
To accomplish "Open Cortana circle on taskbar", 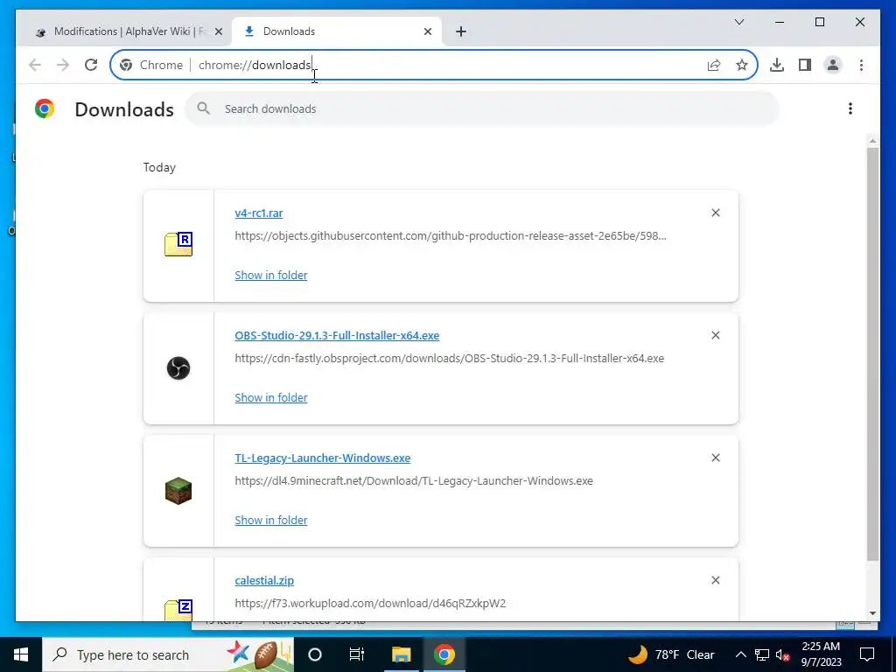I will tap(315, 654).
